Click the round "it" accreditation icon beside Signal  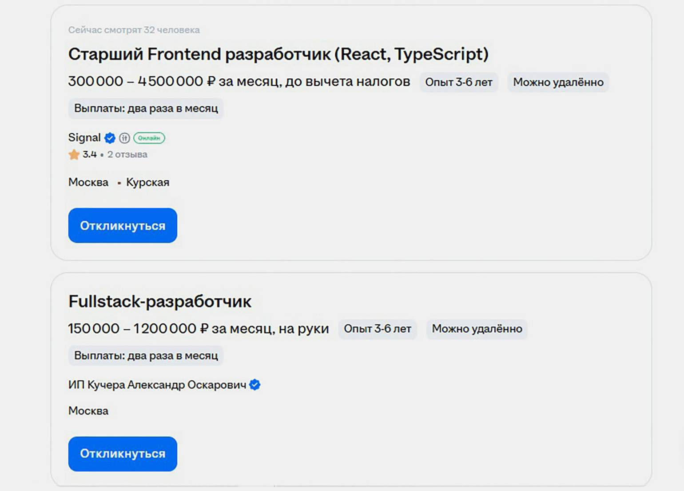[124, 138]
